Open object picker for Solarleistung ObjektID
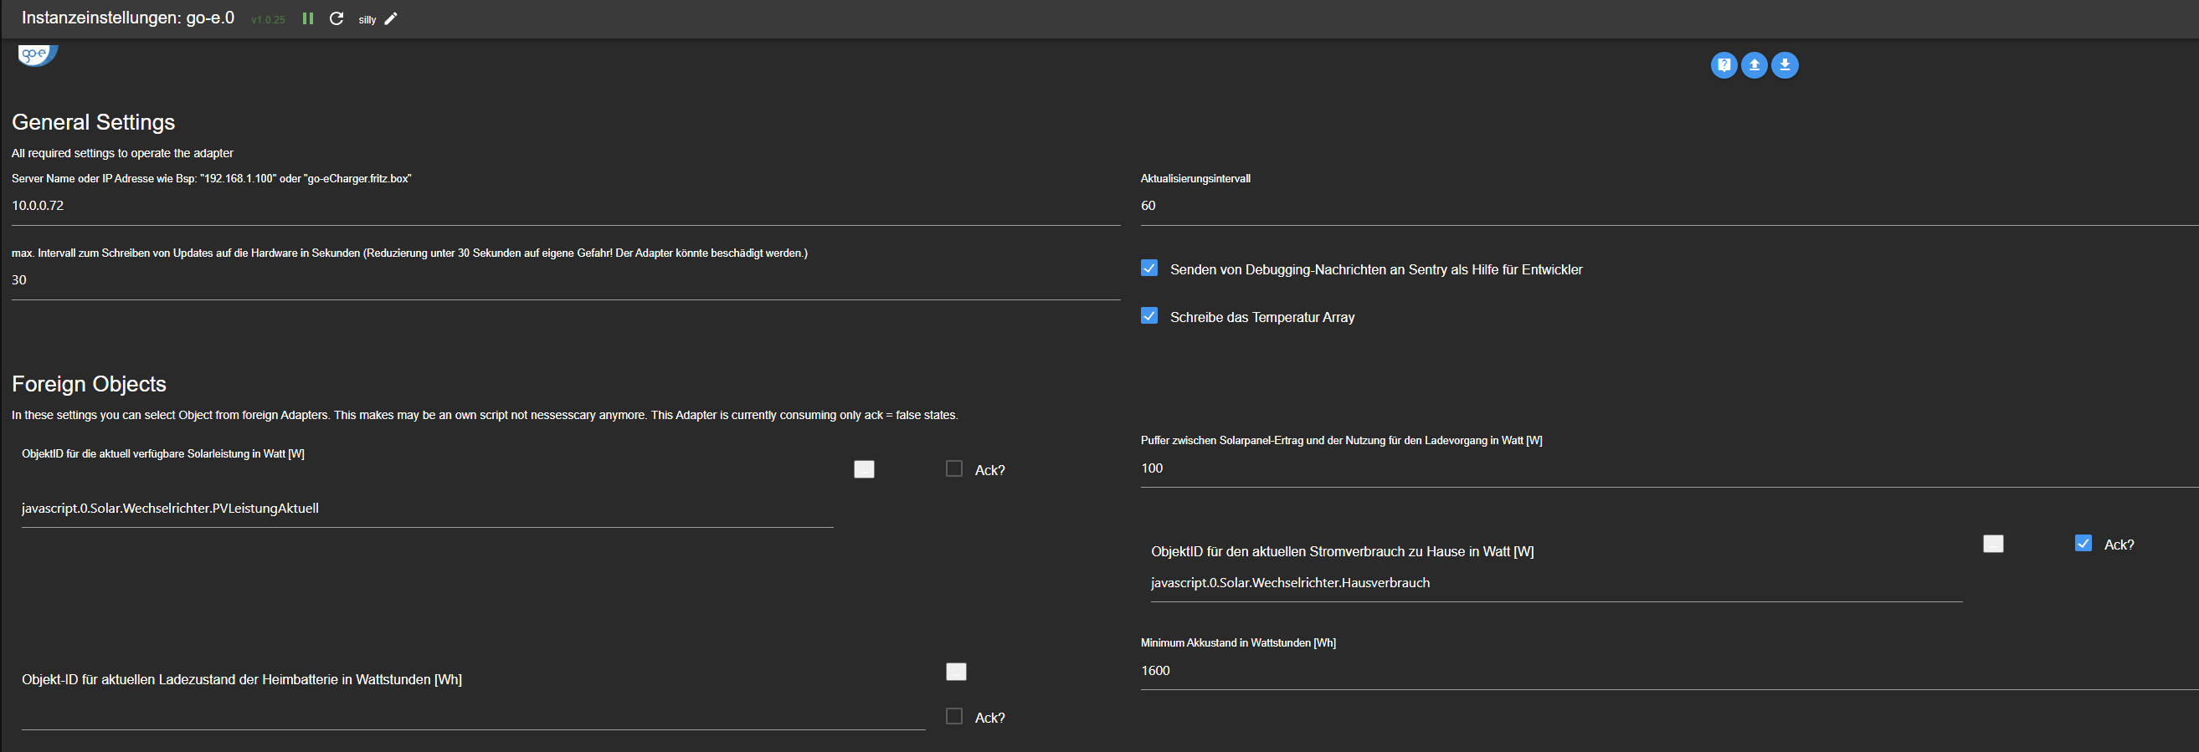 (x=864, y=469)
